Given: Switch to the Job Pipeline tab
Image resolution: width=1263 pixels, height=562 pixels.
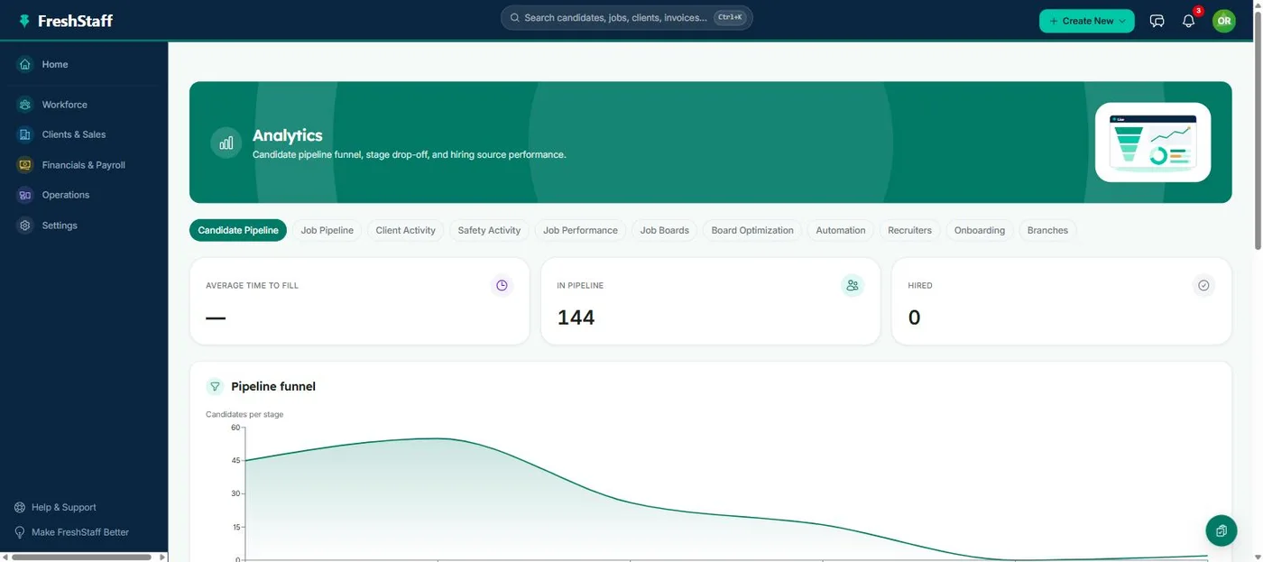Looking at the screenshot, I should point(327,230).
